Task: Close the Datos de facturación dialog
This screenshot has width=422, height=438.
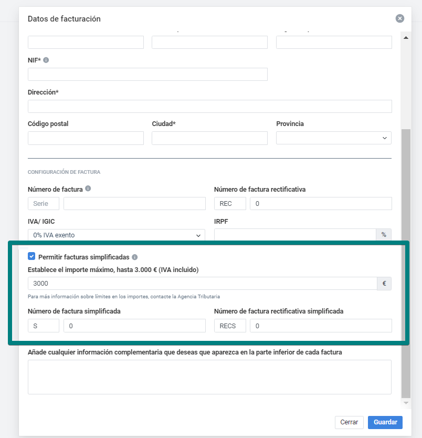Action: pos(400,18)
